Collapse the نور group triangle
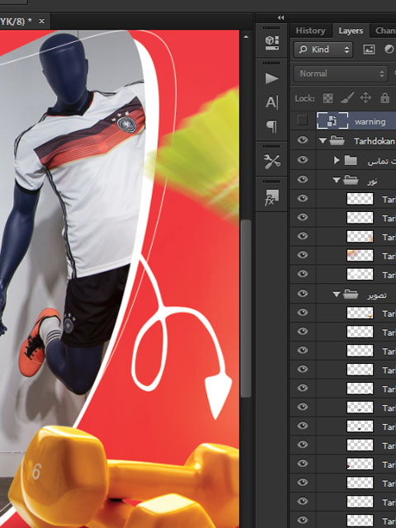396x528 pixels. [x=337, y=180]
